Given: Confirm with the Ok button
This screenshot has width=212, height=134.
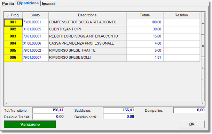Looking at the screenshot, I should point(192,124).
